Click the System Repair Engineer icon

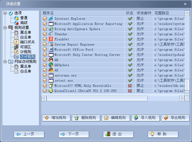click(x=51, y=44)
